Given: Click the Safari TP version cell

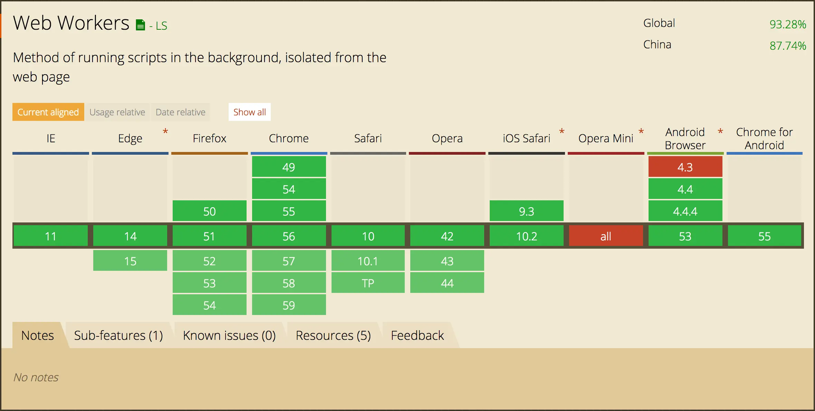Looking at the screenshot, I should (368, 283).
